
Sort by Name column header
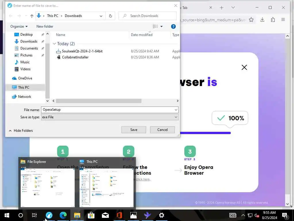[x=61, y=35]
